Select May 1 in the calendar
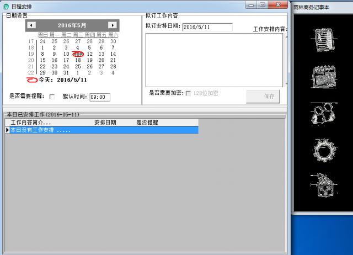The width and height of the screenshot is (353, 255). (x=42, y=47)
